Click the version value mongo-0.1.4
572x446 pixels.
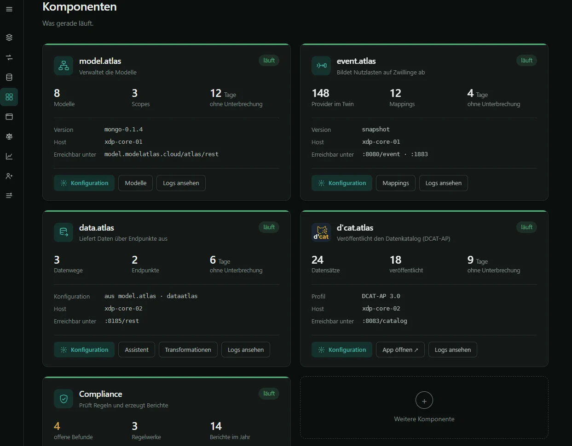[124, 130]
